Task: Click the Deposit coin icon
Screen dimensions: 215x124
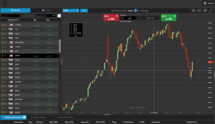Action: click(x=205, y=3)
